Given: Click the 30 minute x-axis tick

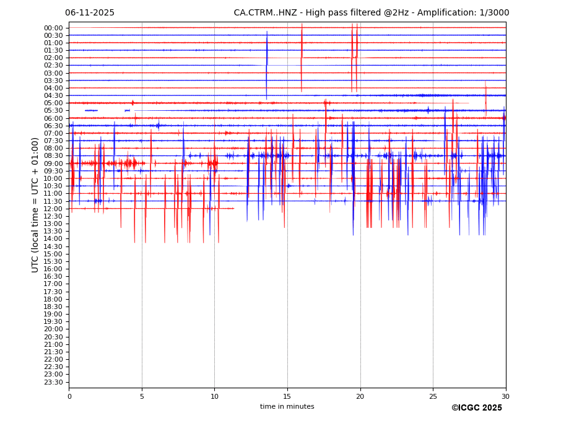Looking at the screenshot, I should [505, 396].
